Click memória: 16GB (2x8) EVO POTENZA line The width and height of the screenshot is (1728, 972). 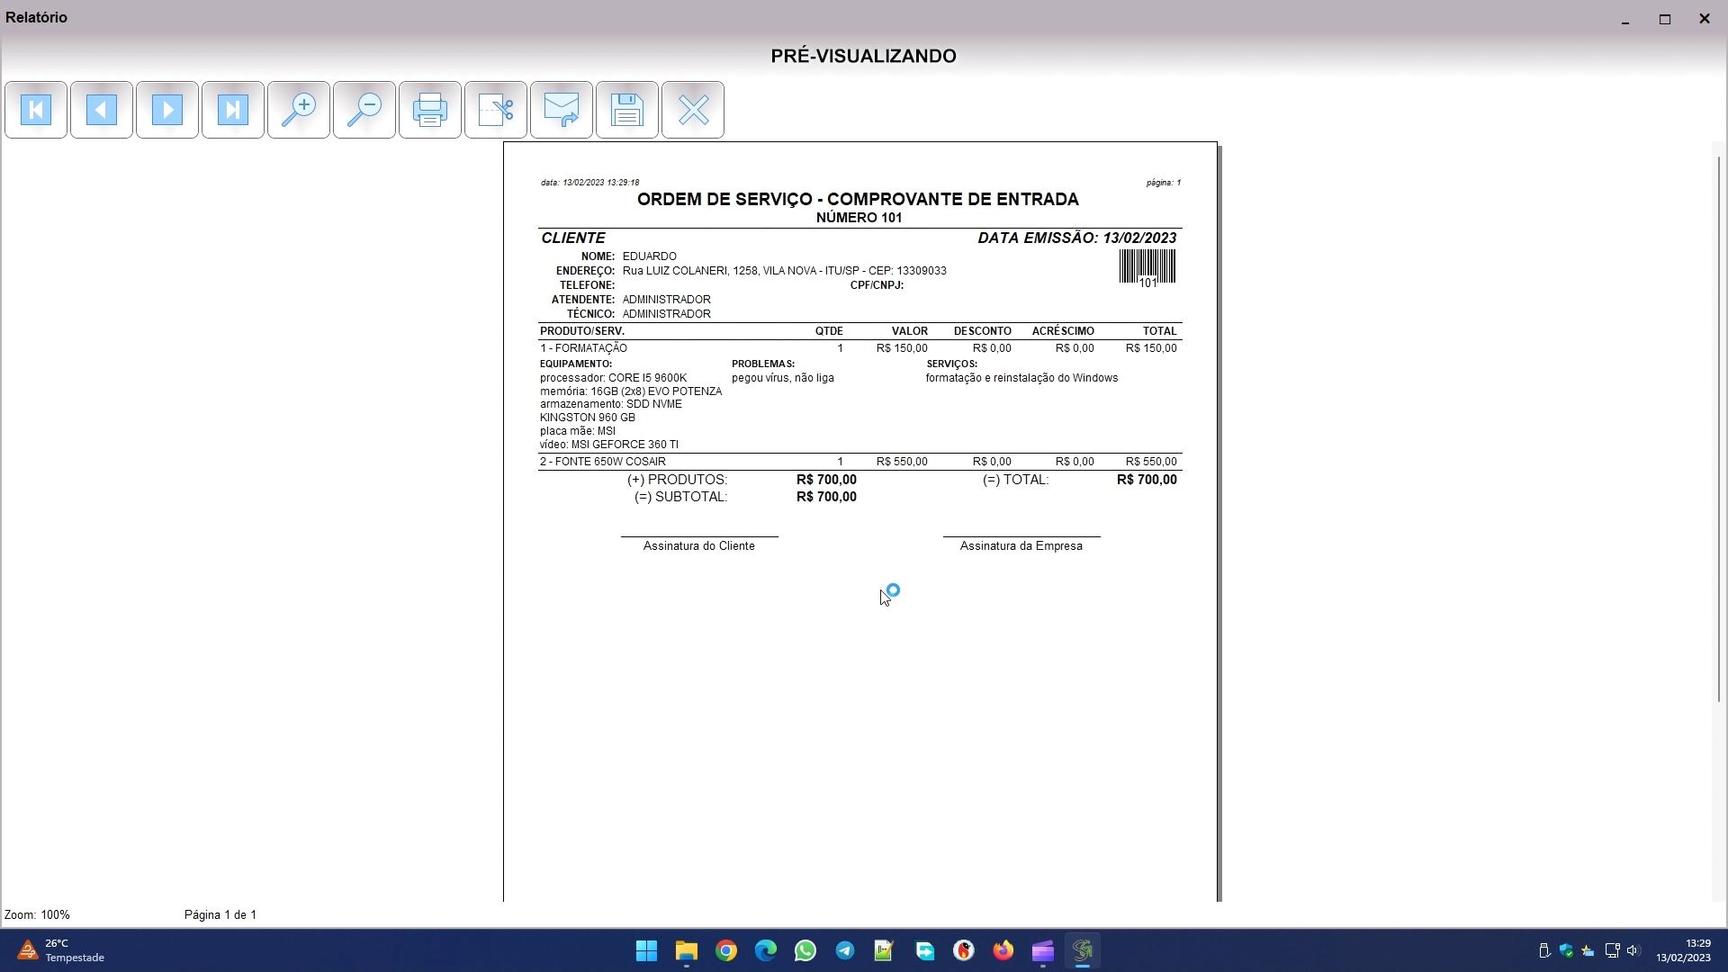[x=631, y=391]
